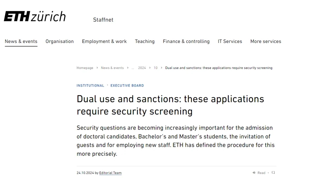
Task: Expand the collapsed breadcrumb ellipsis
Action: pos(133,68)
